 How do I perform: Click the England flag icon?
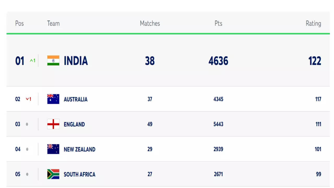(53, 124)
